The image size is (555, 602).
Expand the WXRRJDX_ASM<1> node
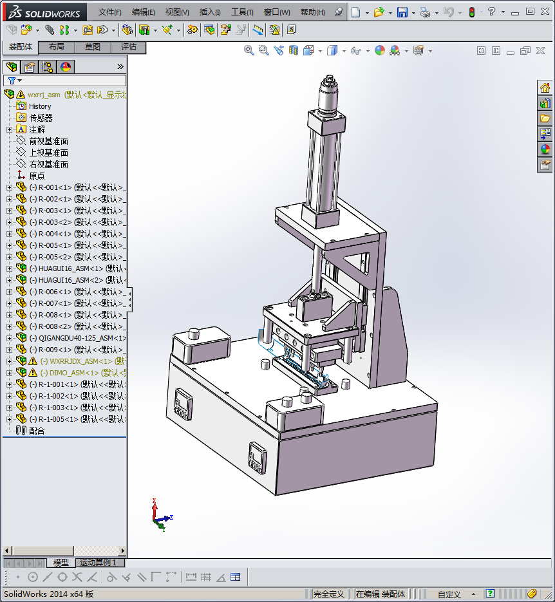coord(9,361)
